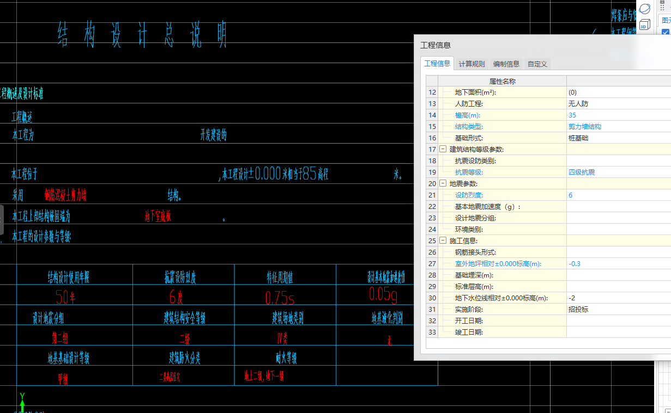Collapse the 地震参数 section

point(443,184)
